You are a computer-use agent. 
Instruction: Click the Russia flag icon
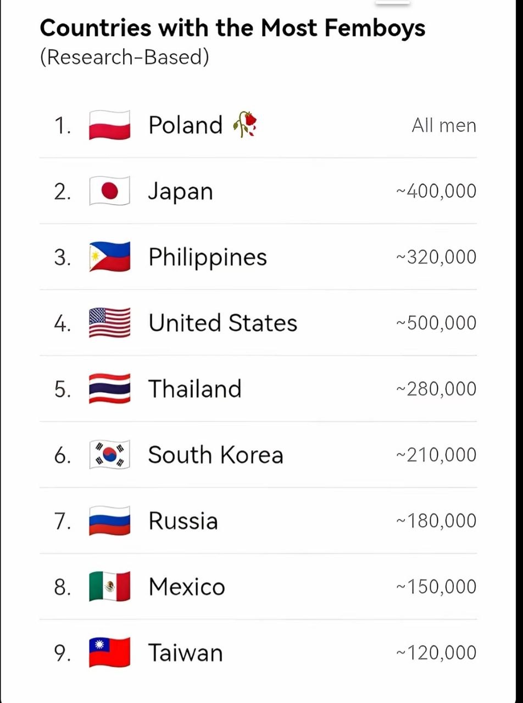click(x=109, y=521)
